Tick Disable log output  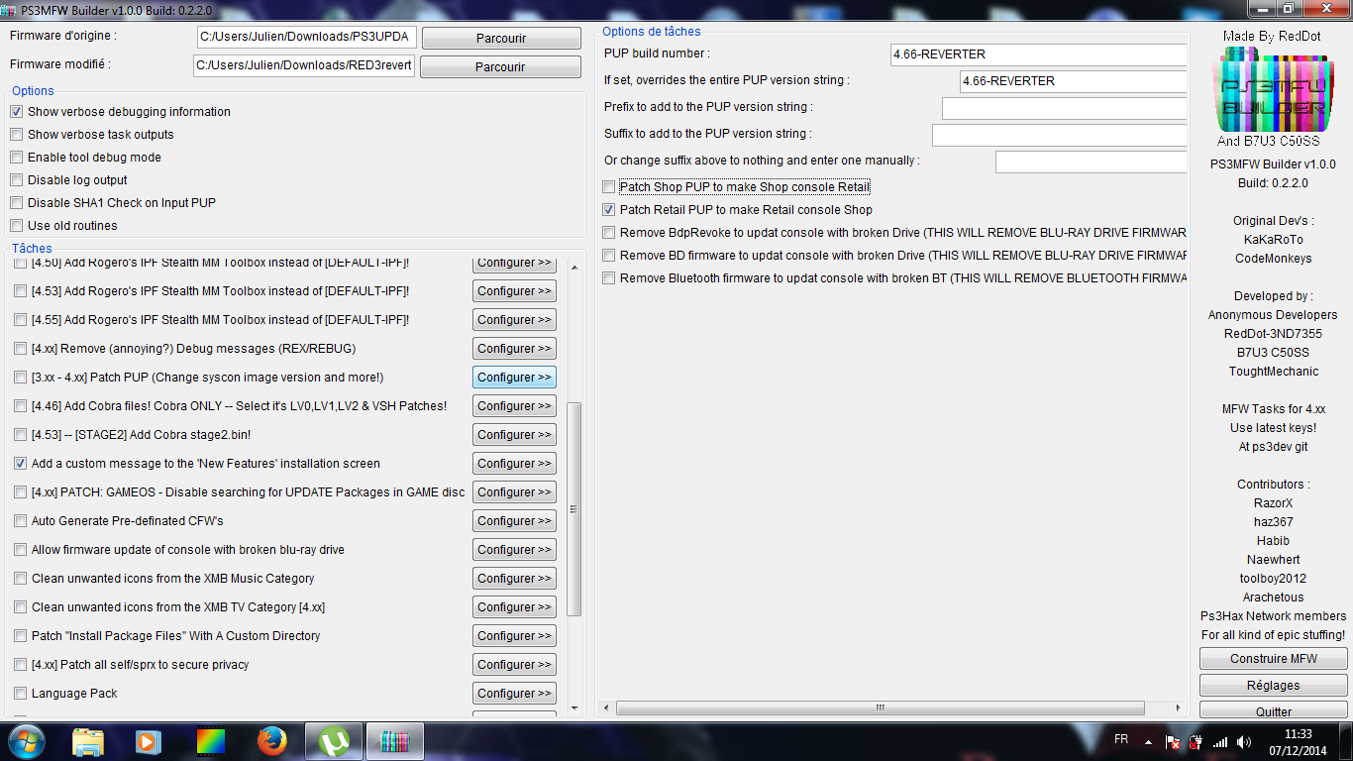pos(16,180)
